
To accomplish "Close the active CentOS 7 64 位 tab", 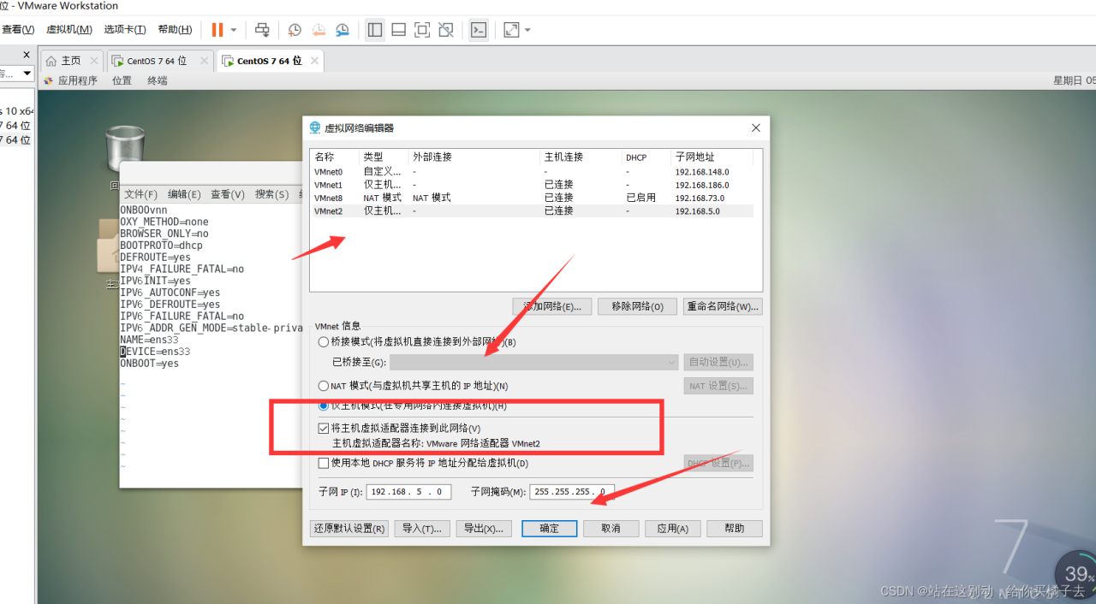I will click(315, 61).
